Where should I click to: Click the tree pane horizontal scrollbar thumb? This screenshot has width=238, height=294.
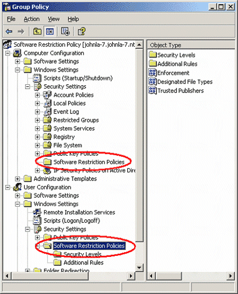(50, 276)
